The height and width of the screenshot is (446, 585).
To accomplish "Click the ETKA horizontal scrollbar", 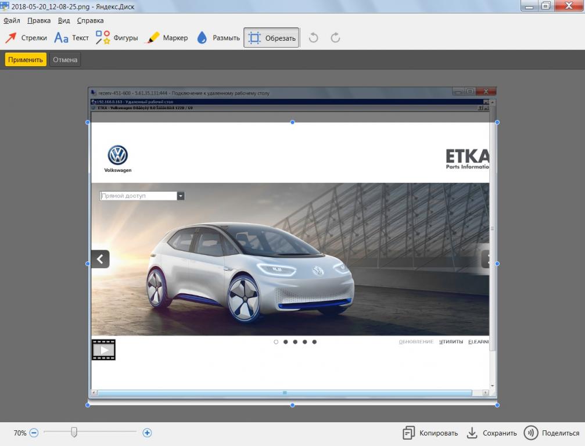I will [285, 393].
